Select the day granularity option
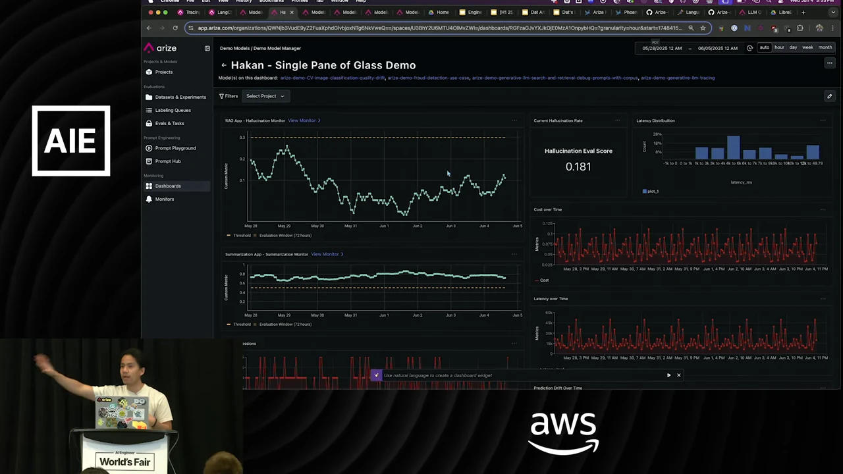 tap(793, 47)
